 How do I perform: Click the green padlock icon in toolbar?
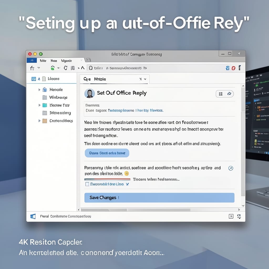point(53,68)
